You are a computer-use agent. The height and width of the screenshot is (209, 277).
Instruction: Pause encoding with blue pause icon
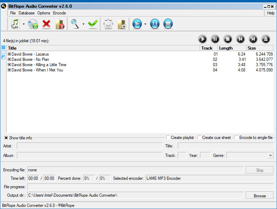pyautogui.click(x=155, y=24)
